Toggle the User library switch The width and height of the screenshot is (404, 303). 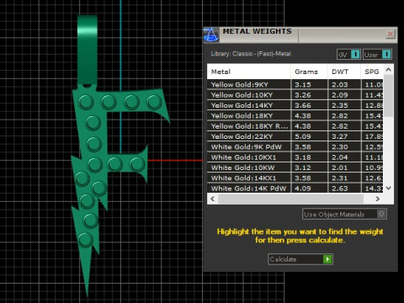click(377, 55)
